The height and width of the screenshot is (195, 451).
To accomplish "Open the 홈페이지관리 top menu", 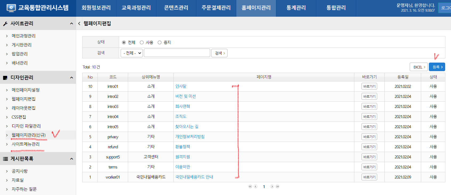I will [x=256, y=8].
